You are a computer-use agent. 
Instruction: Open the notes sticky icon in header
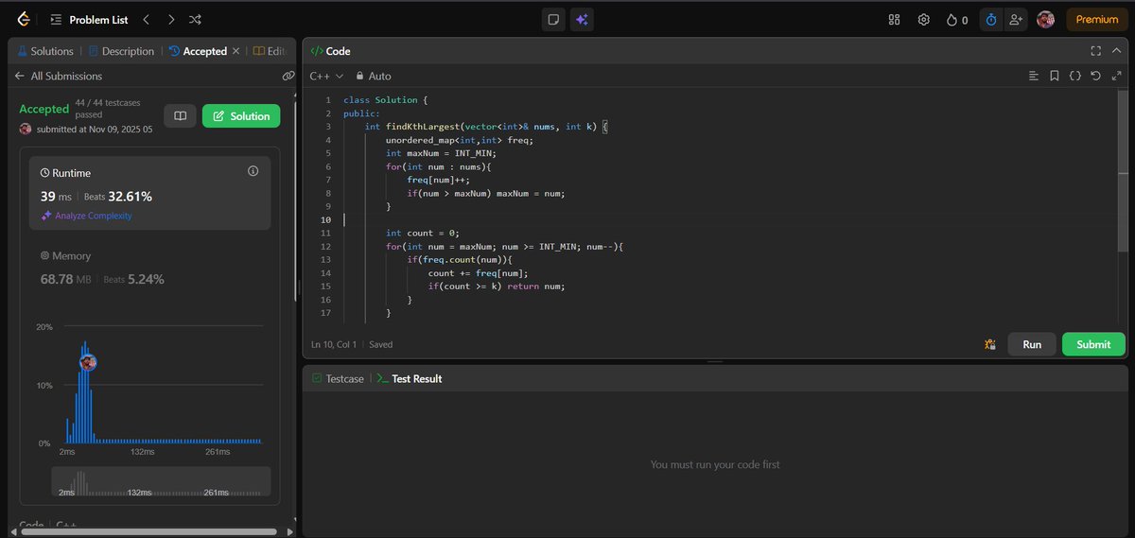(554, 19)
